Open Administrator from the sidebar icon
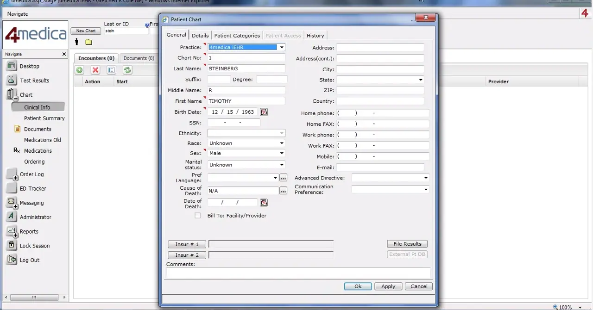The image size is (593, 310). point(11,217)
